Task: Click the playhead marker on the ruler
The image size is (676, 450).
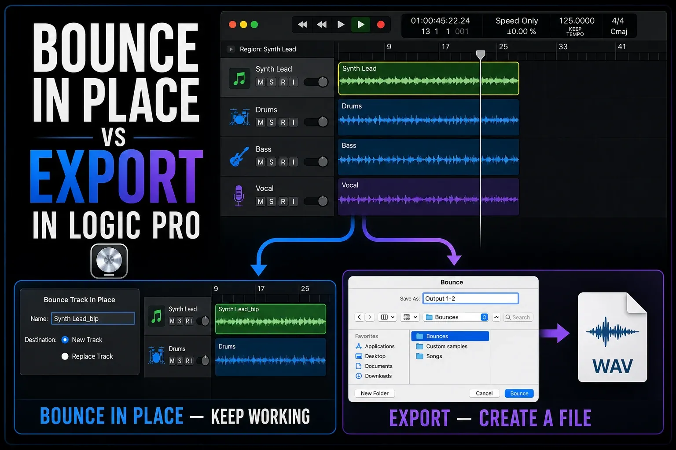Action: point(481,55)
